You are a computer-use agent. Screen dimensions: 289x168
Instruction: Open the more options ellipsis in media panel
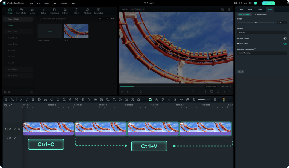click(x=113, y=18)
